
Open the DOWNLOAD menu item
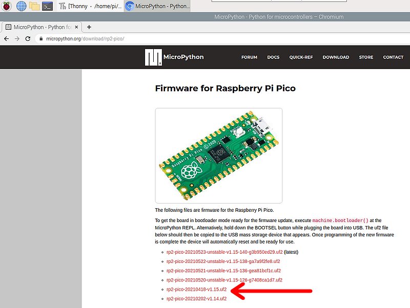click(x=336, y=57)
